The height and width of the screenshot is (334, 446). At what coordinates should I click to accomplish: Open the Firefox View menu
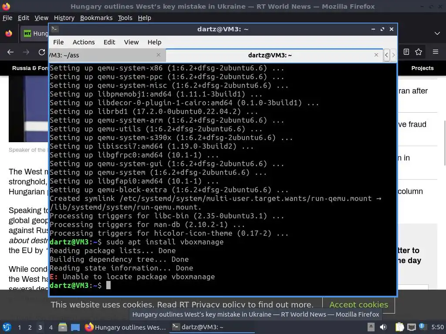click(x=41, y=18)
